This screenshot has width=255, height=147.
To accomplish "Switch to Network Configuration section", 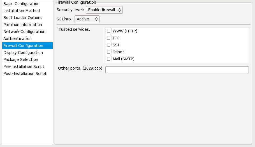I will coord(24,32).
